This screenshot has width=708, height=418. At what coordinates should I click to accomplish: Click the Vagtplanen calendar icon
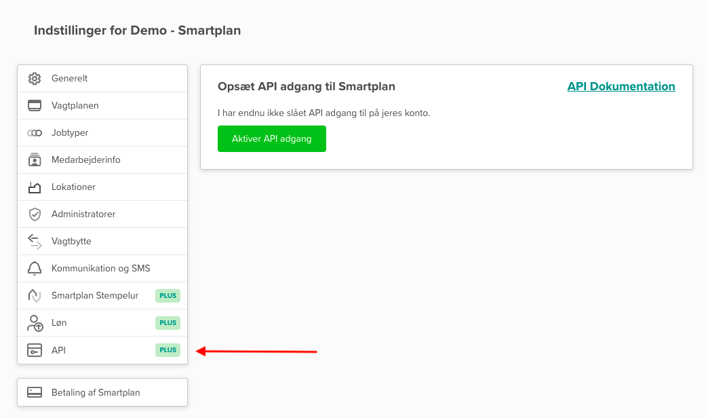(35, 106)
